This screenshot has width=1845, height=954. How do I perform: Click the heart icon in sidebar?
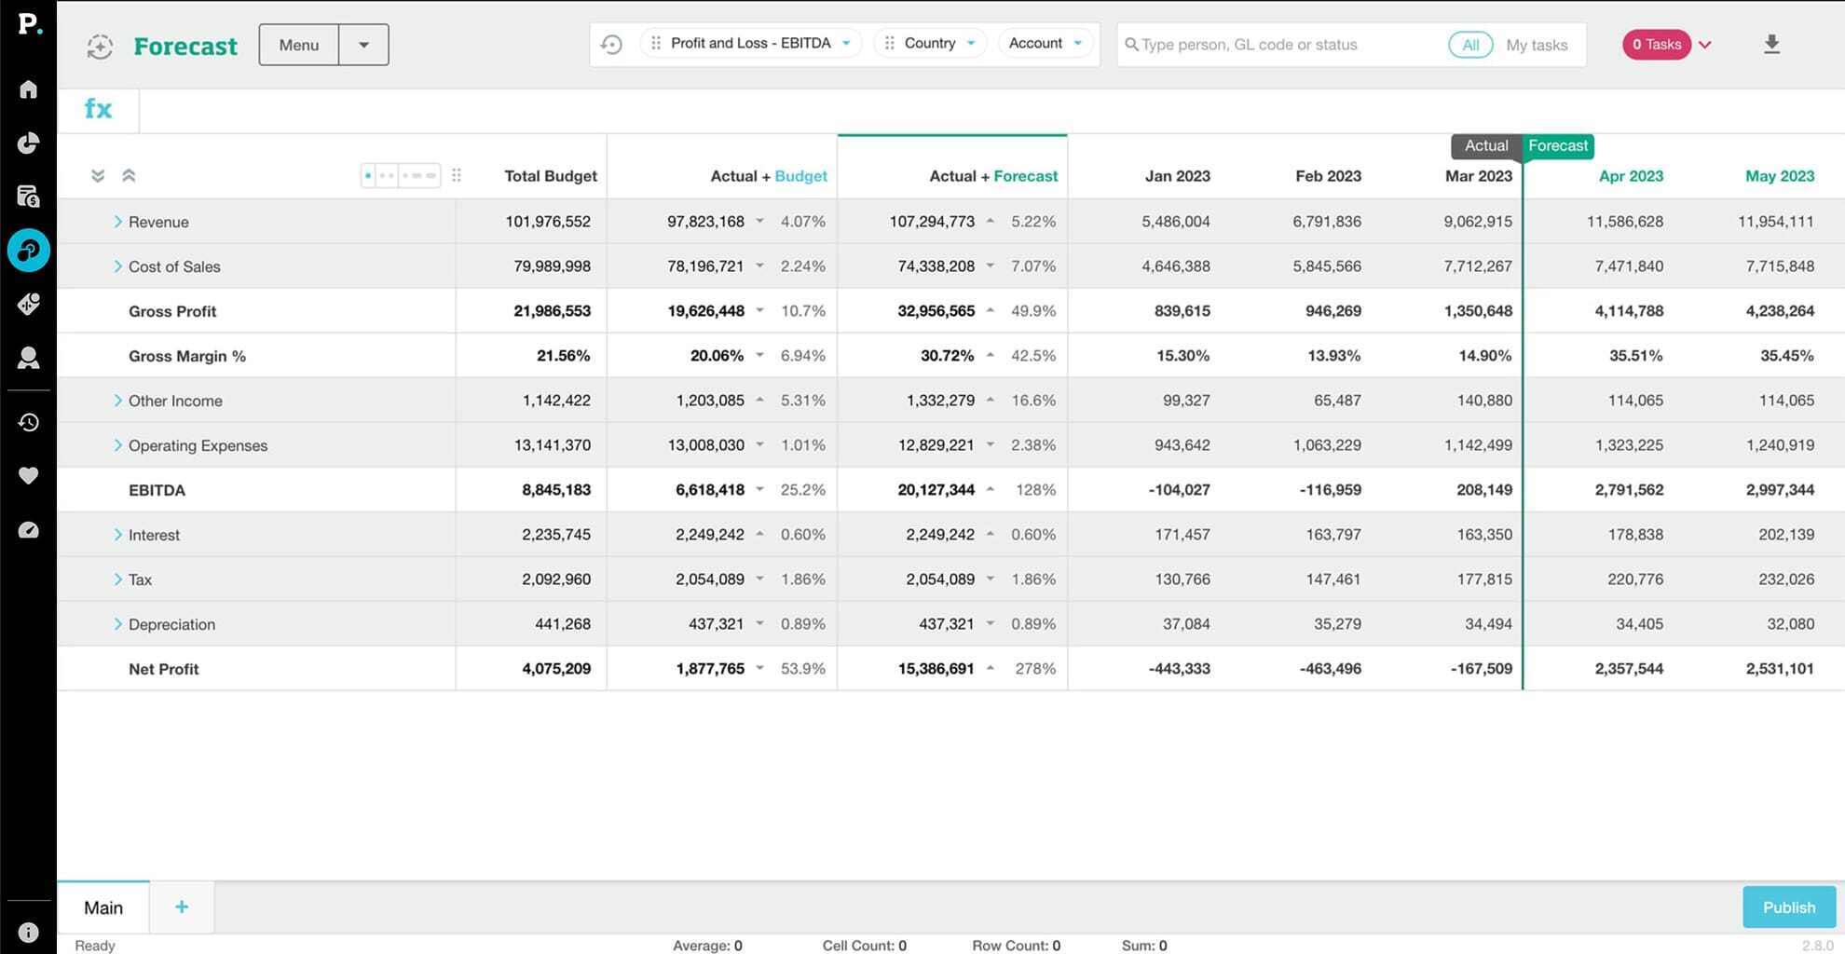28,476
